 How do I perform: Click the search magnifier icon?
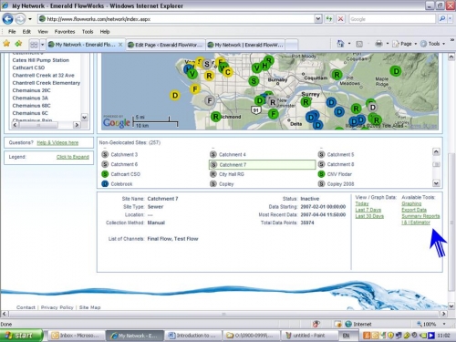pyautogui.click(x=442, y=19)
